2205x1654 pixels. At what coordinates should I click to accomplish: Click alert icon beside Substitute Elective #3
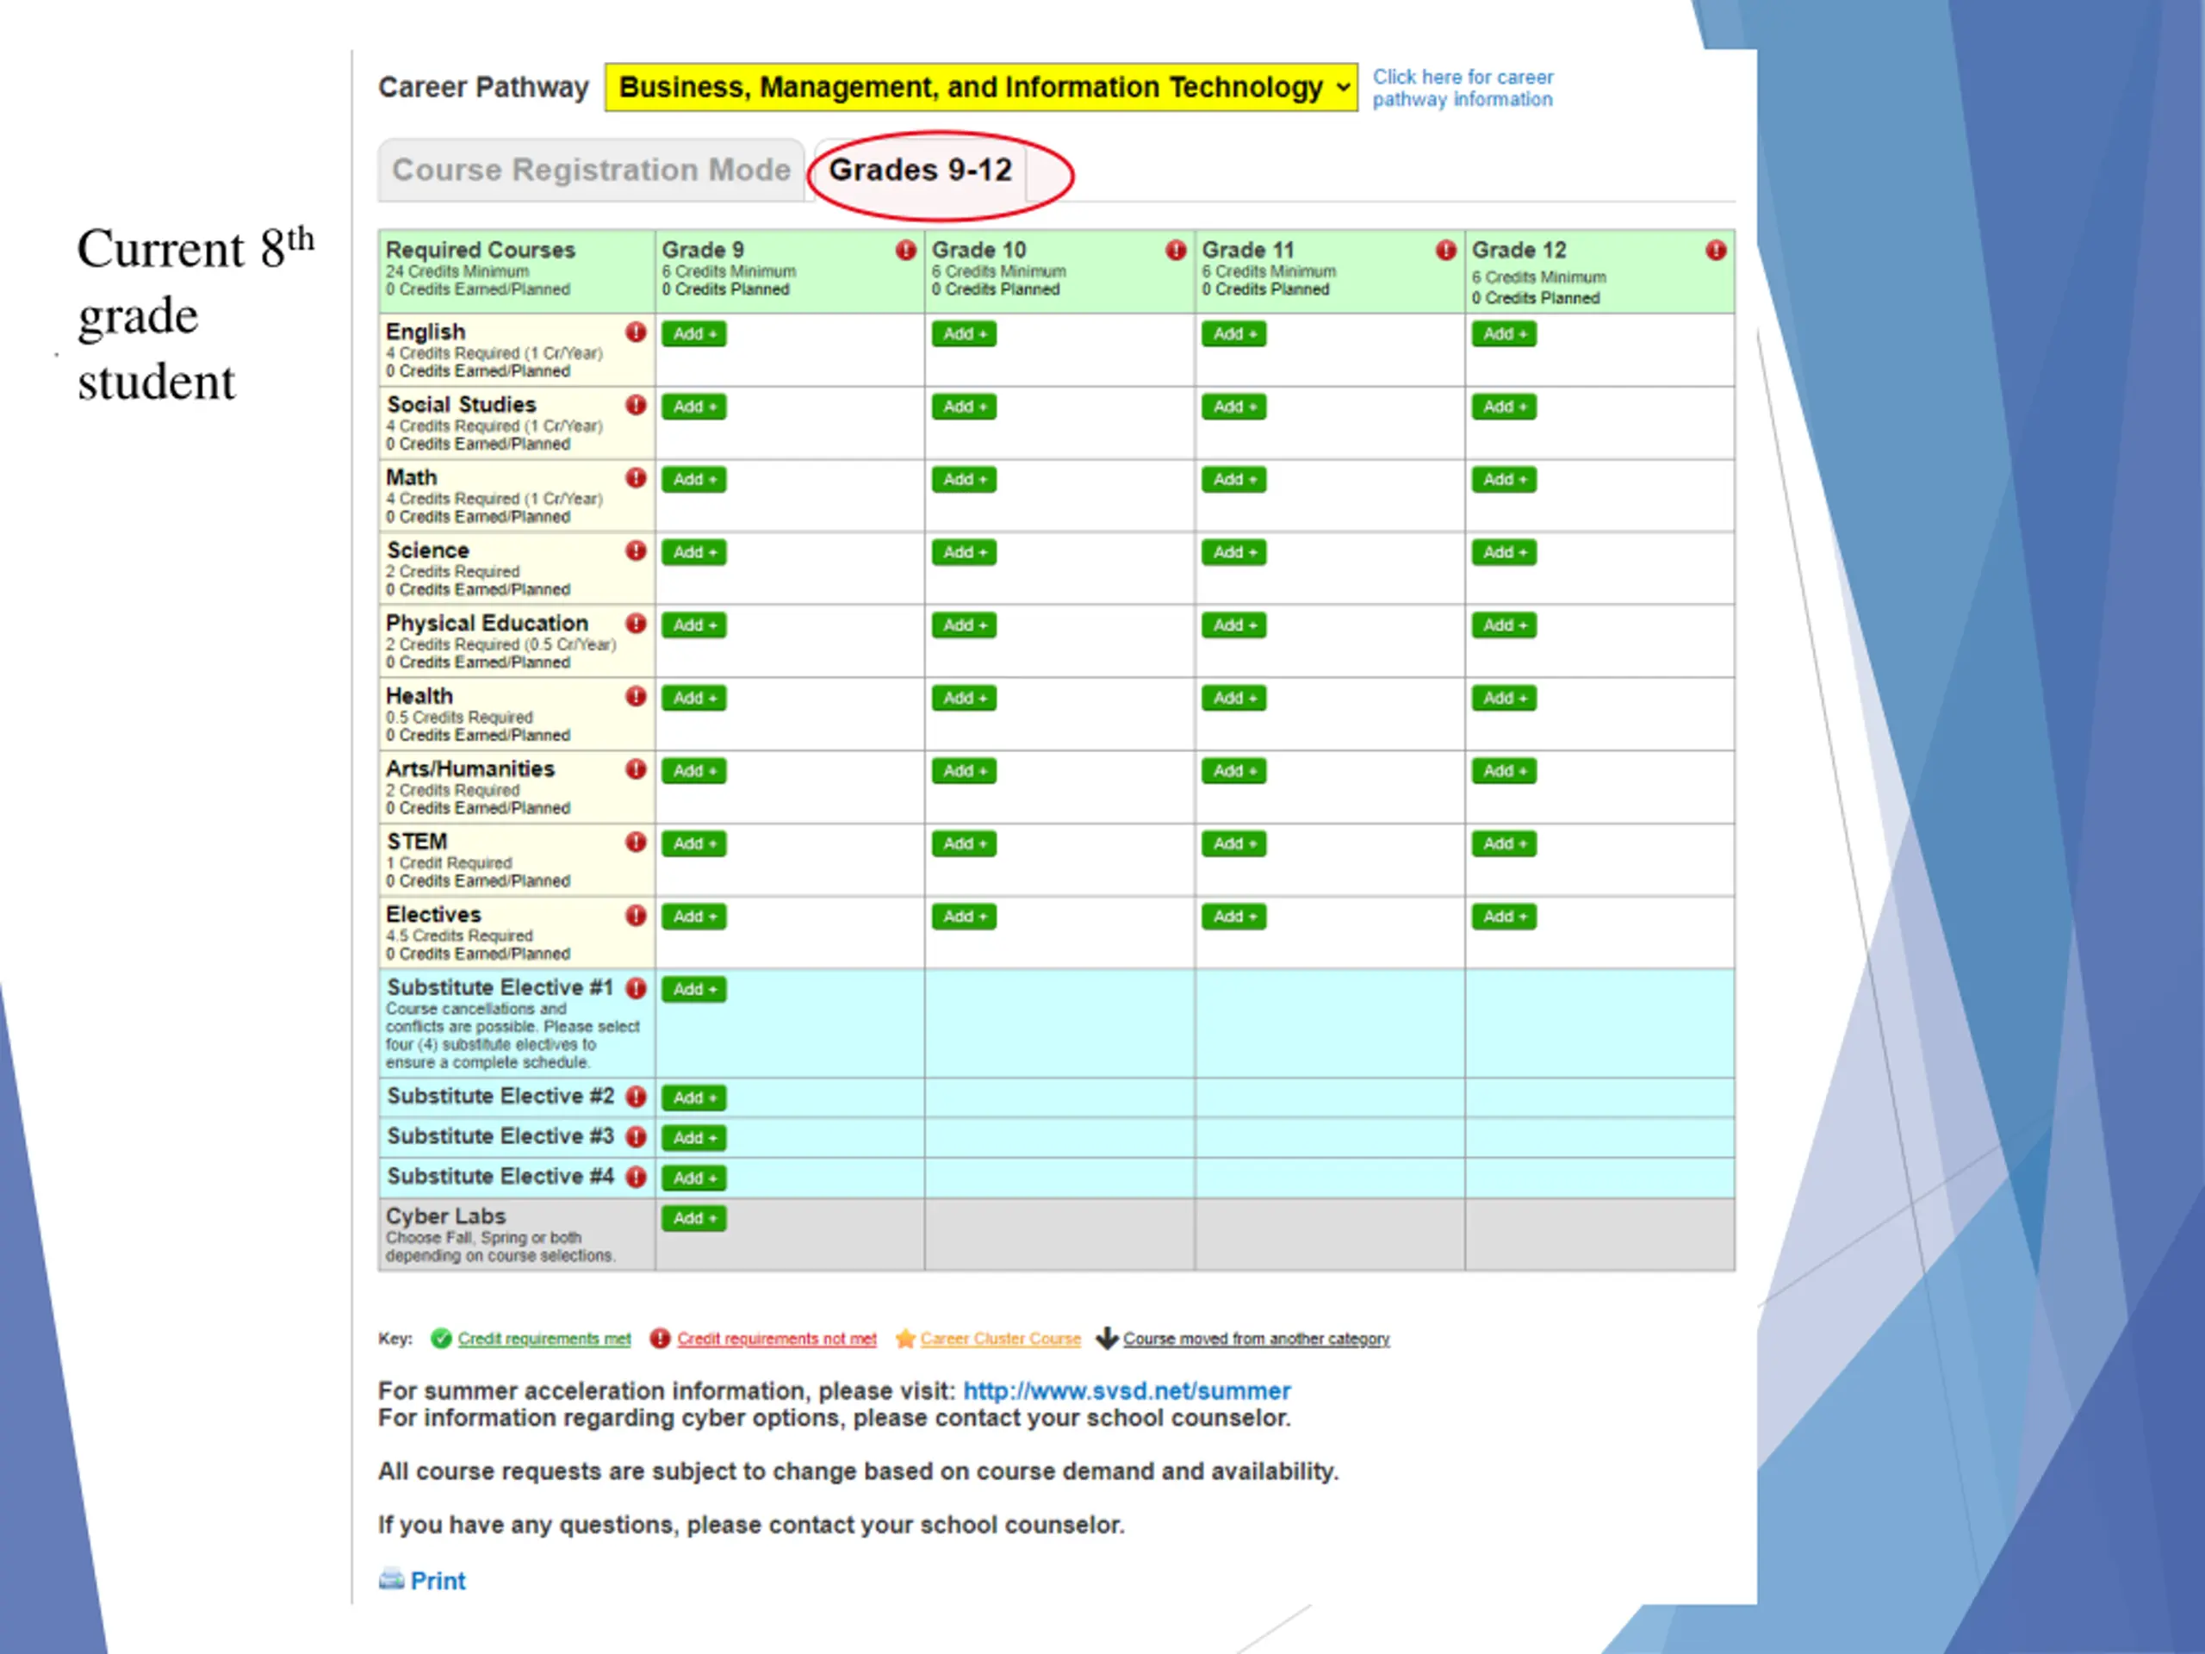635,1136
